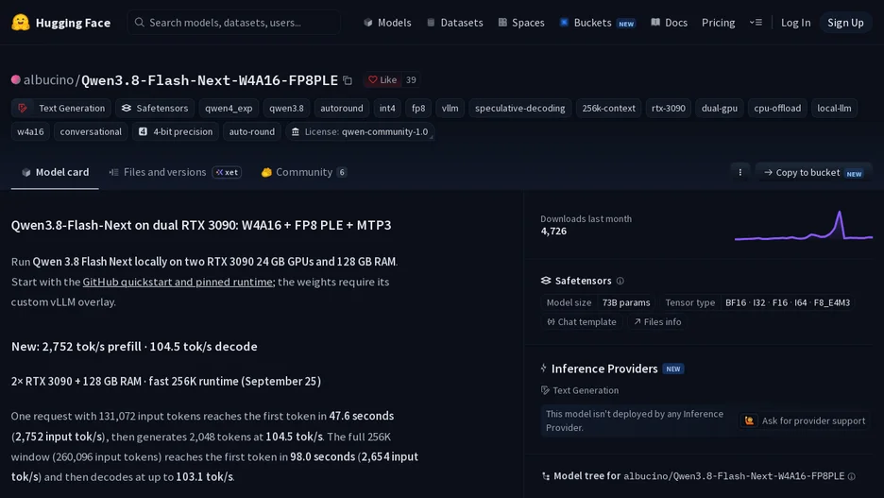This screenshot has height=498, width=884.
Task: Click the Tensor type badge
Action: point(757,302)
